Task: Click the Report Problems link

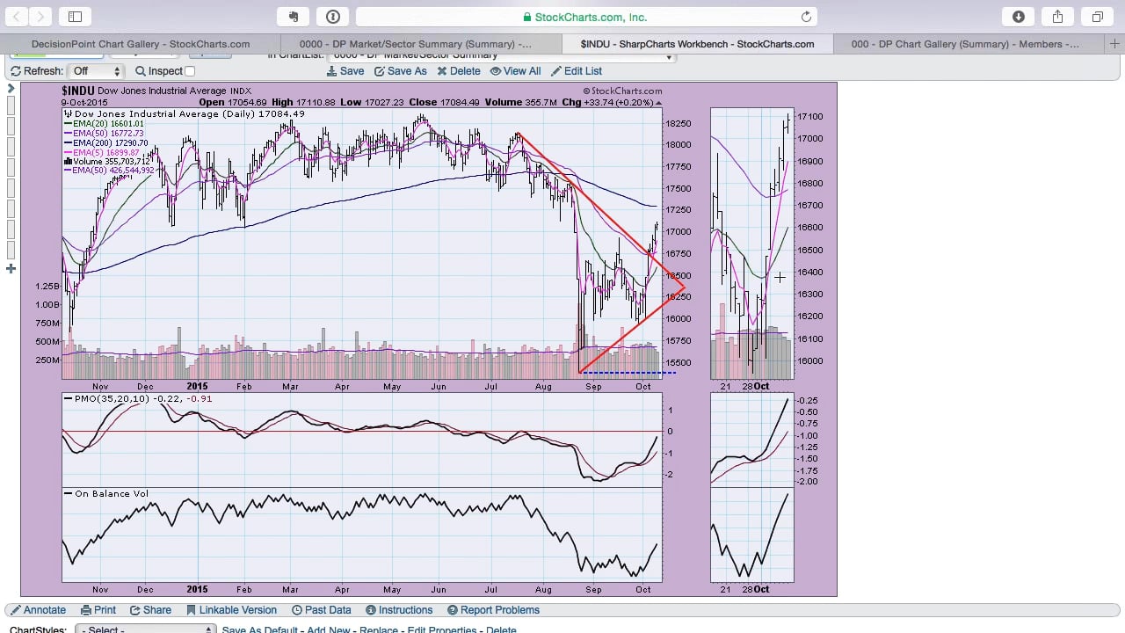Action: point(494,610)
